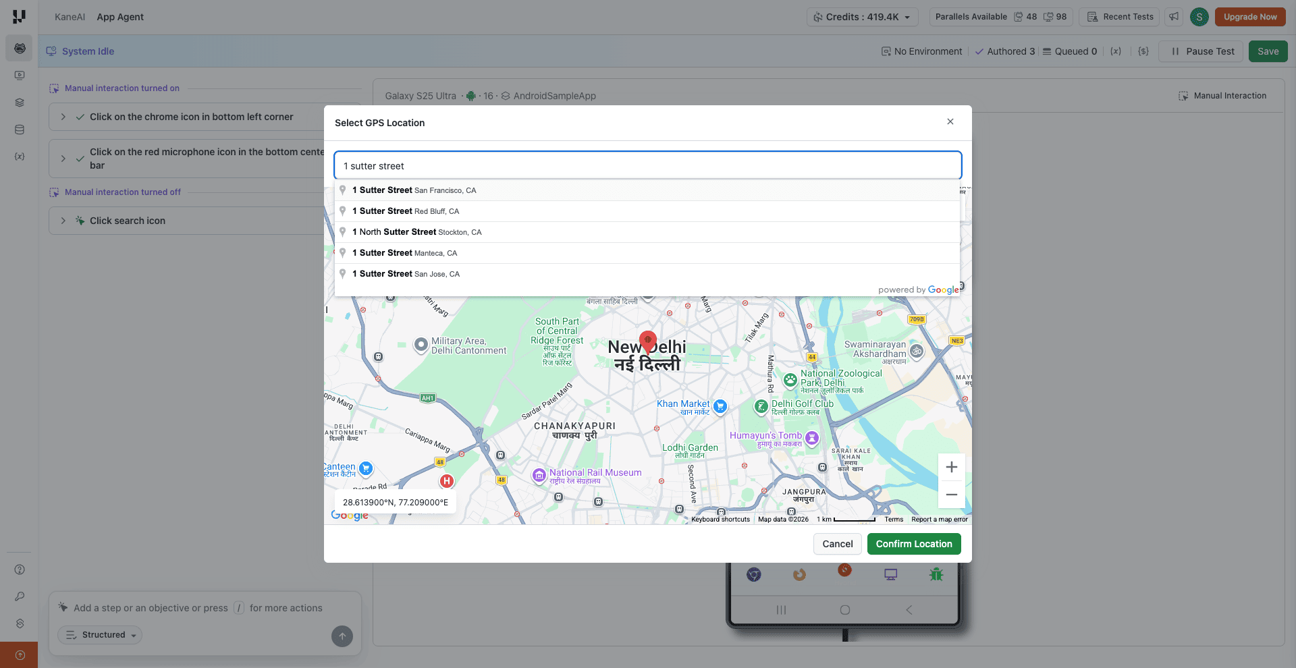
Task: Click the Confirm Location button
Action: (x=913, y=544)
